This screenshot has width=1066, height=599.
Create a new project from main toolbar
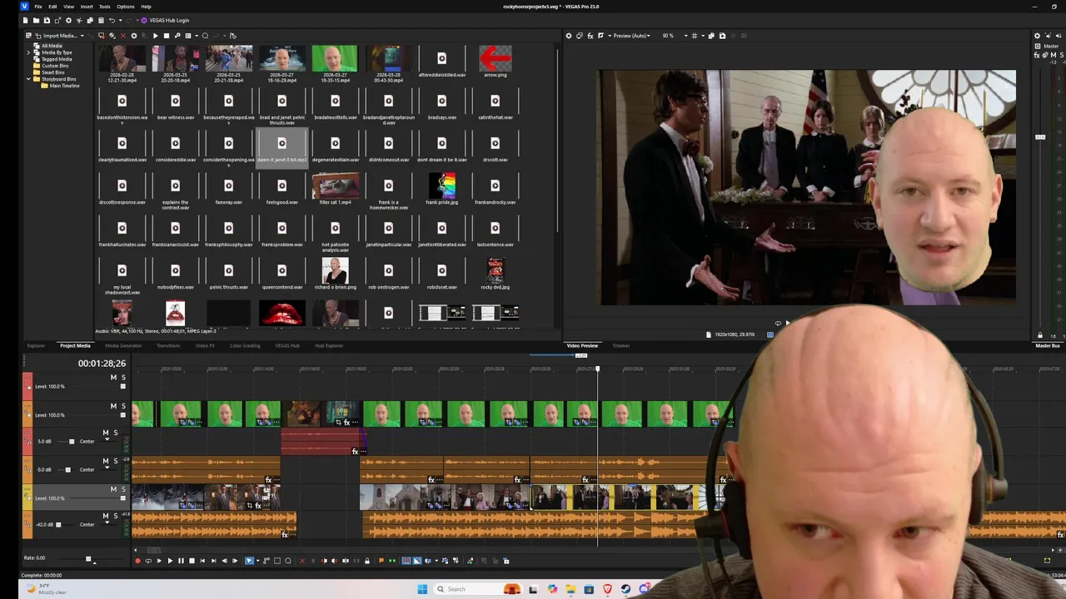coord(25,20)
